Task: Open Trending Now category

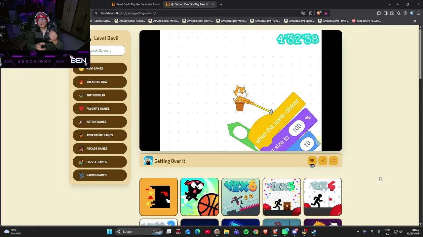Action: pos(100,82)
